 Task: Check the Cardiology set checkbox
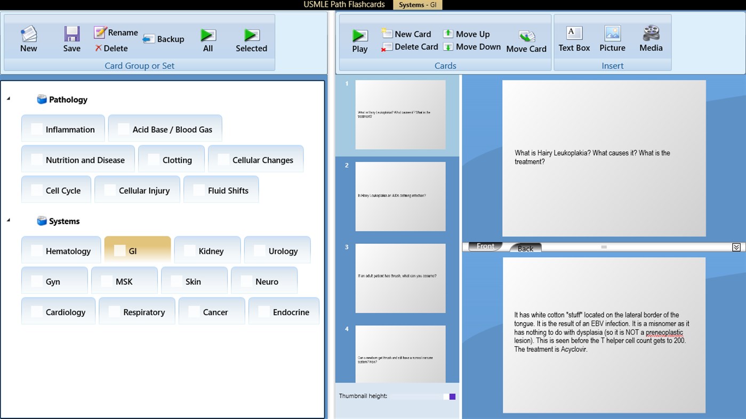coord(38,312)
